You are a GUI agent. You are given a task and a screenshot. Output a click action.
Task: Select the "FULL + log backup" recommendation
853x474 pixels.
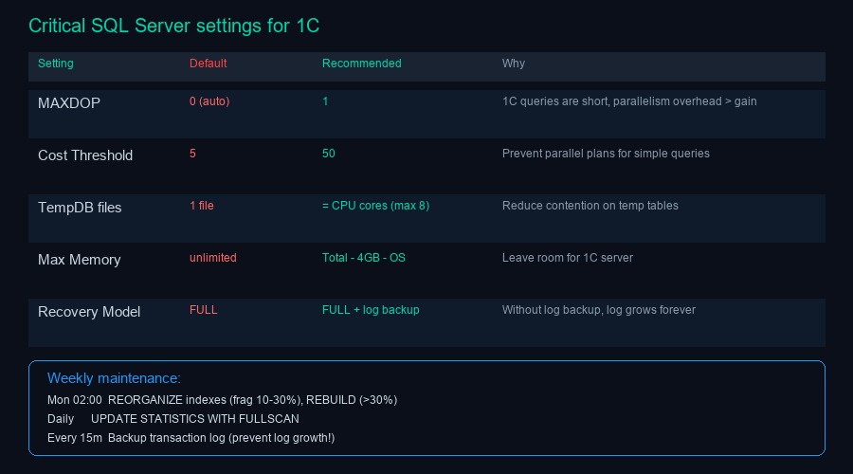371,310
